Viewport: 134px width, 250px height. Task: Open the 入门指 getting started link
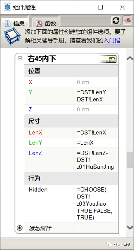(112, 41)
